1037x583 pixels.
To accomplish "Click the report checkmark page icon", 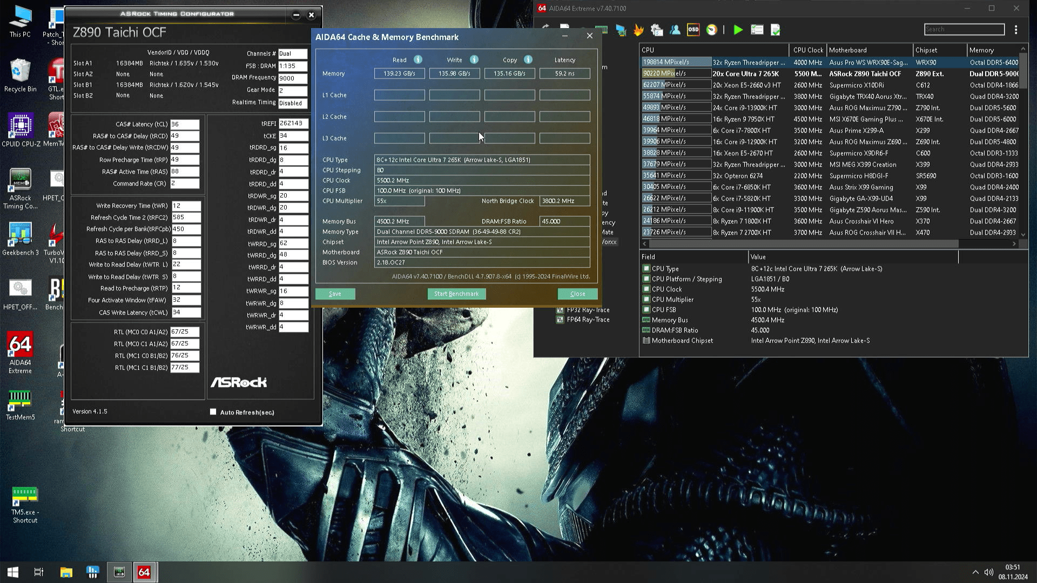I will pos(775,30).
